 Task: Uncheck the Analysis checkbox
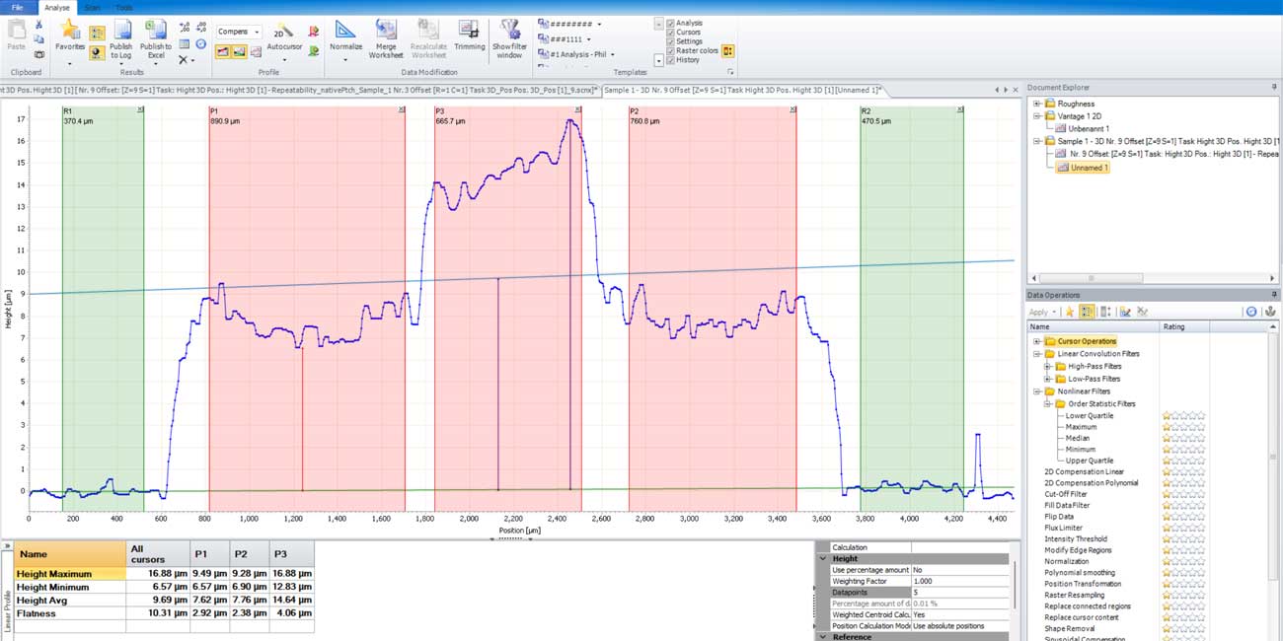click(x=671, y=23)
